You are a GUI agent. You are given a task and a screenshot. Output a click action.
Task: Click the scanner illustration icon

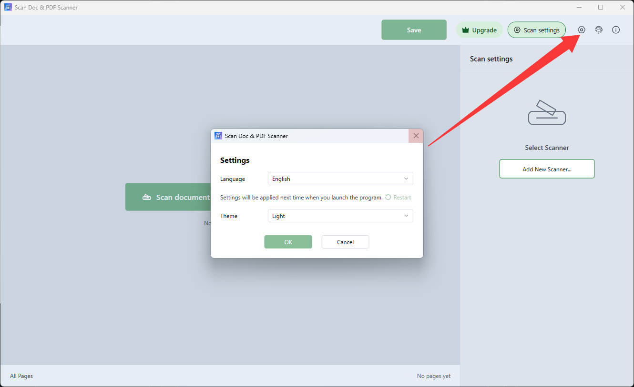(547, 112)
